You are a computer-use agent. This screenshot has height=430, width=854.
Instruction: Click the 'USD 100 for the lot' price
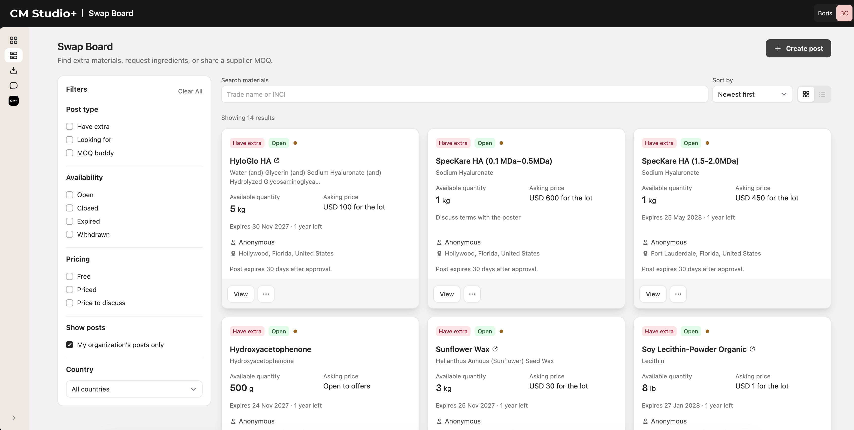tap(354, 207)
